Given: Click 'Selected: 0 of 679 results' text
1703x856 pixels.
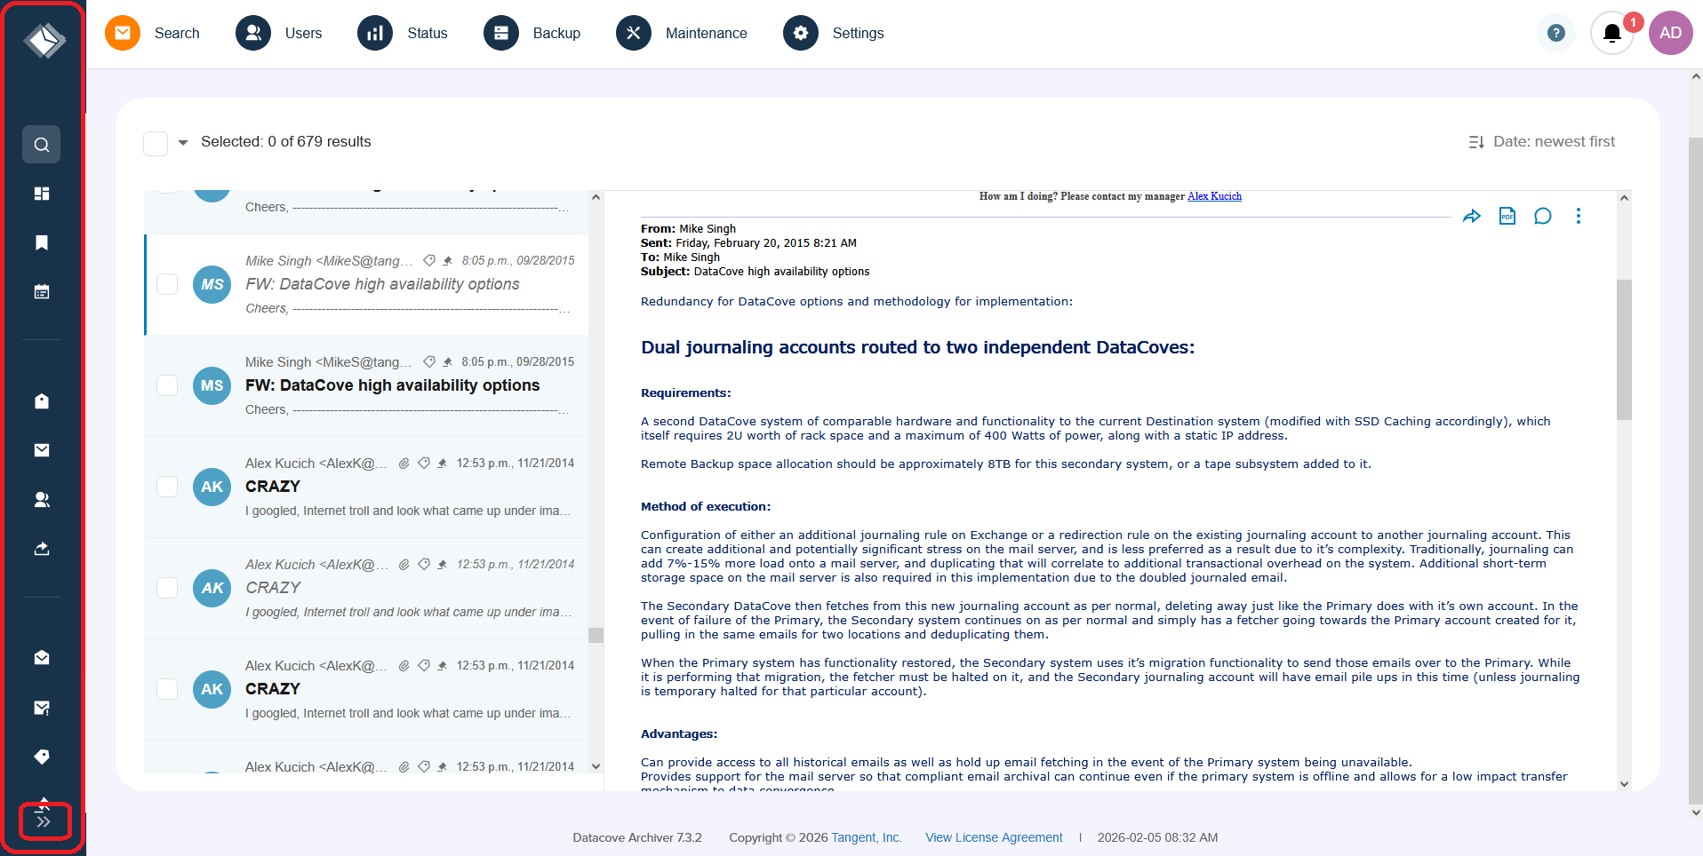Looking at the screenshot, I should pos(285,142).
